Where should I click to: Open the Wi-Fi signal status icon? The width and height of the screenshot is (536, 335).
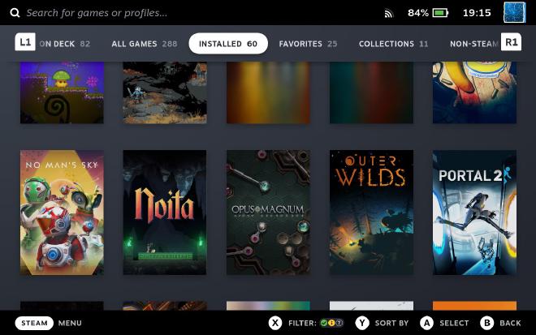click(388, 14)
